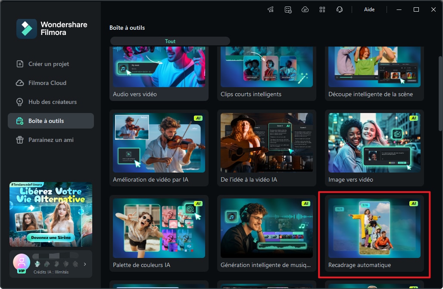Click the AI badge on Recadrage automatique
The width and height of the screenshot is (443, 289).
point(414,204)
